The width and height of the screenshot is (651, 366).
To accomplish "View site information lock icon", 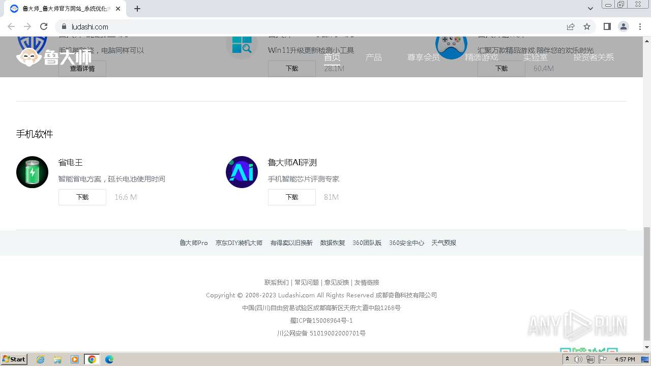I will [x=64, y=26].
